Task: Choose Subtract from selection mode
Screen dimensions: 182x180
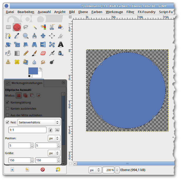Action: tap(32, 96)
